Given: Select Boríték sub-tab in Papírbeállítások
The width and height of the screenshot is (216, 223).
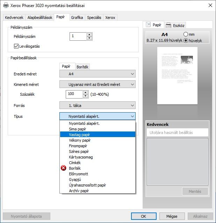Looking at the screenshot, I should [82, 67].
